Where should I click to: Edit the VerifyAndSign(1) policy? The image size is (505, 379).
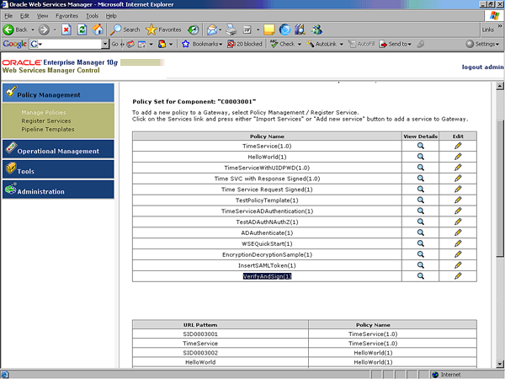click(458, 276)
